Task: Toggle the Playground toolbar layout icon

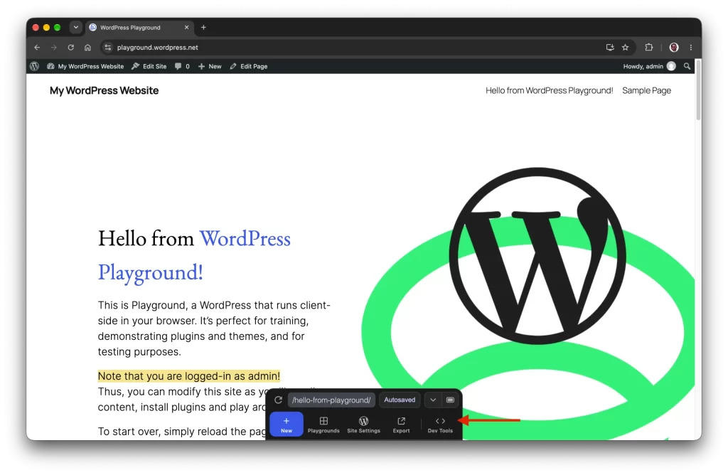Action: pyautogui.click(x=450, y=400)
